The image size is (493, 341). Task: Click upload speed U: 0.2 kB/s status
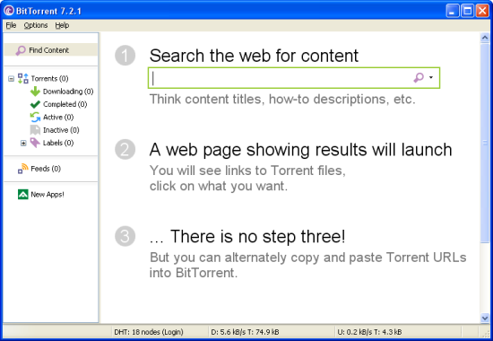coord(369,332)
